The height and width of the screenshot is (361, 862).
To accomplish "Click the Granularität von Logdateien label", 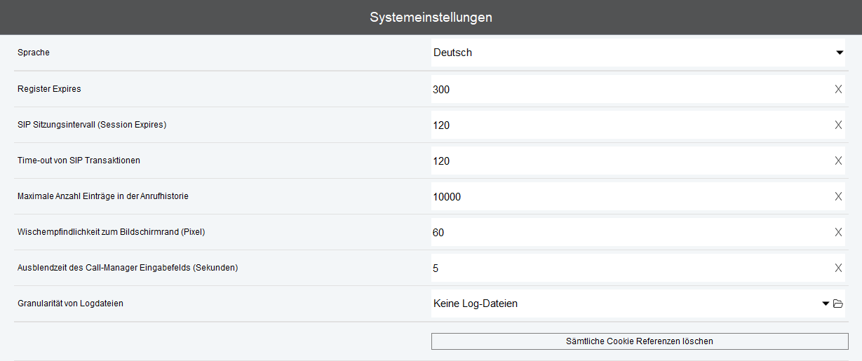I will [75, 304].
